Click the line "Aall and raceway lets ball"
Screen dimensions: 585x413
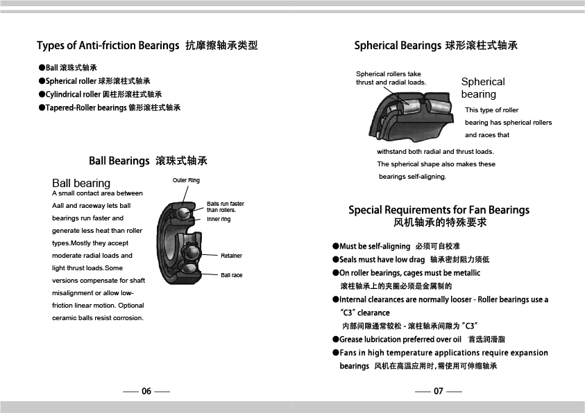[x=92, y=206]
